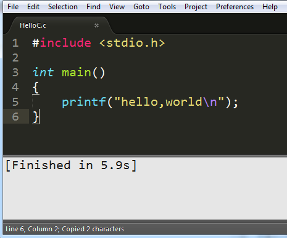Click the main function name
The image size is (287, 238).
[77, 73]
